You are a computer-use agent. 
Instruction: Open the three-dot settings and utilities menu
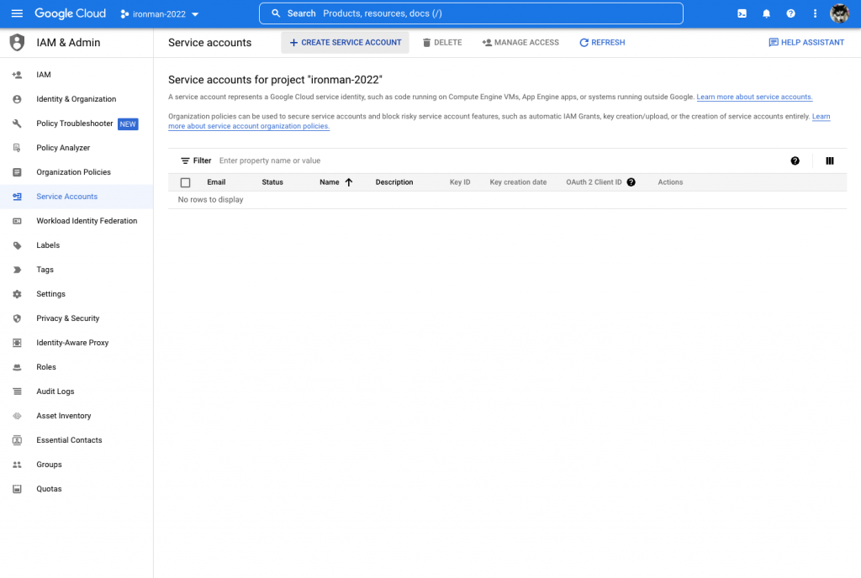pos(815,13)
